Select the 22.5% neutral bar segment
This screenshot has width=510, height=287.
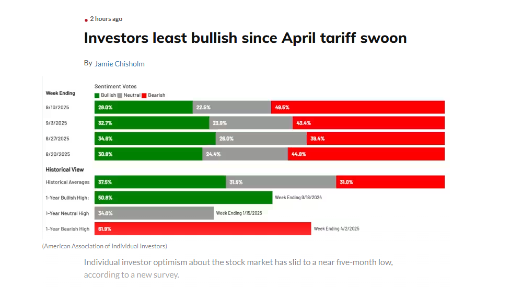point(231,107)
